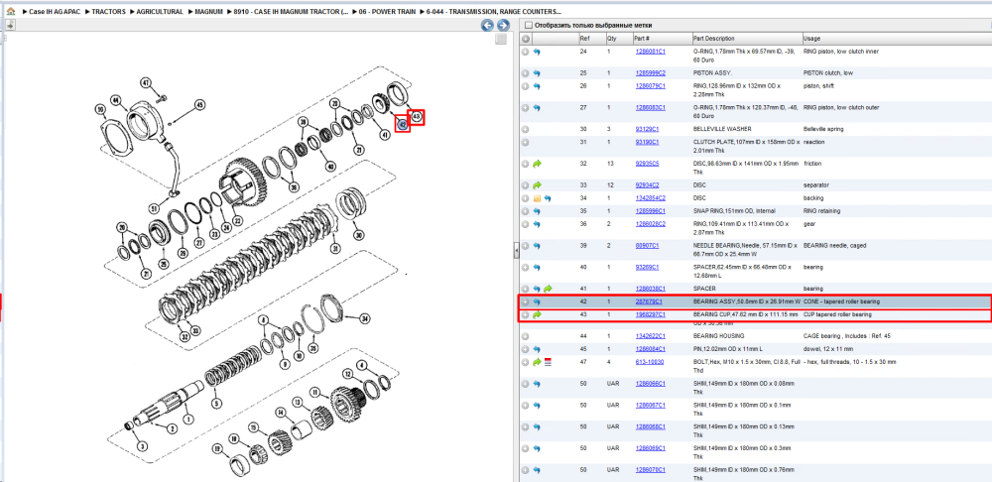Sort by the Part Description column header
This screenshot has height=482, width=992.
[x=714, y=39]
